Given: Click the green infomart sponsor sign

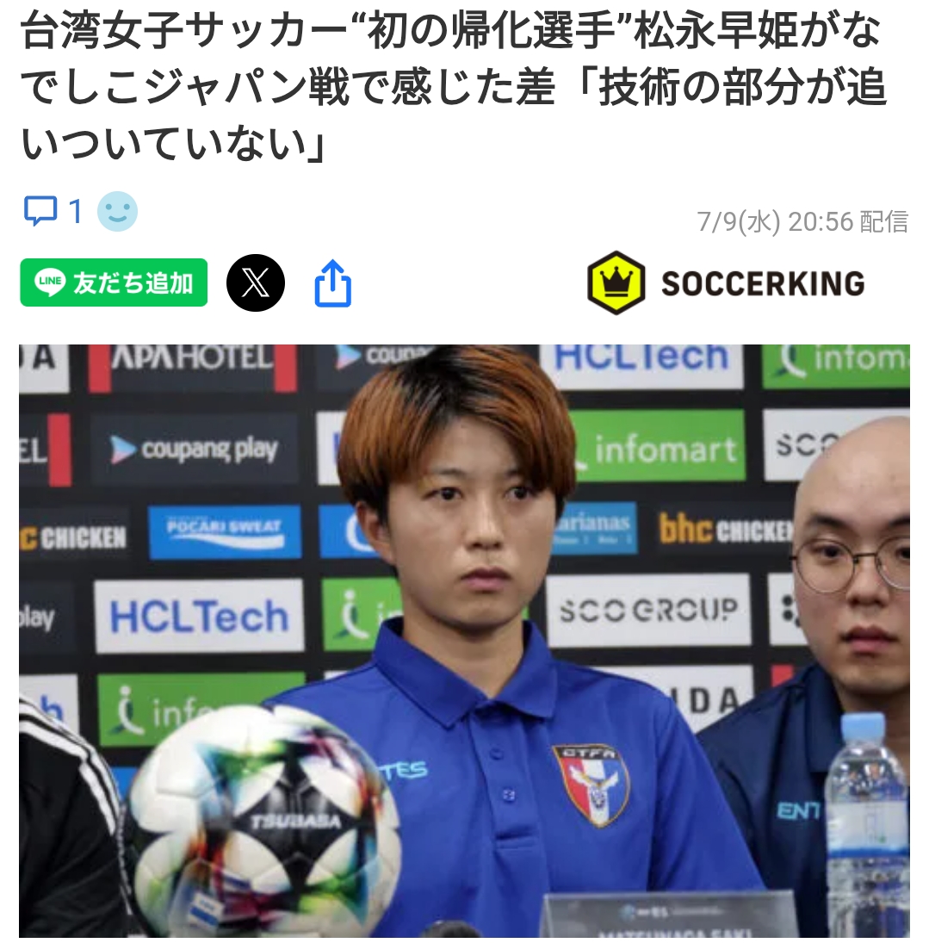Looking at the screenshot, I should (659, 448).
